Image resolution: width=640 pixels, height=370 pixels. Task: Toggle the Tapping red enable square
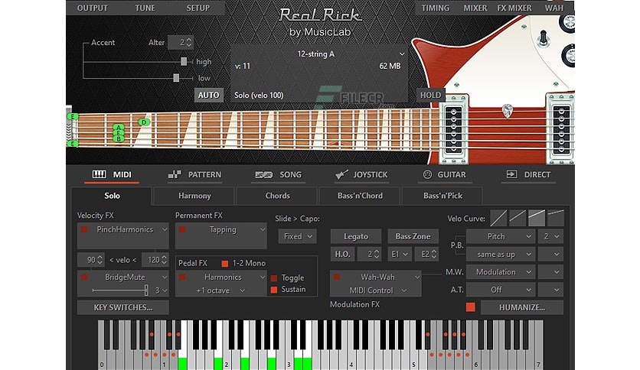[x=182, y=229]
